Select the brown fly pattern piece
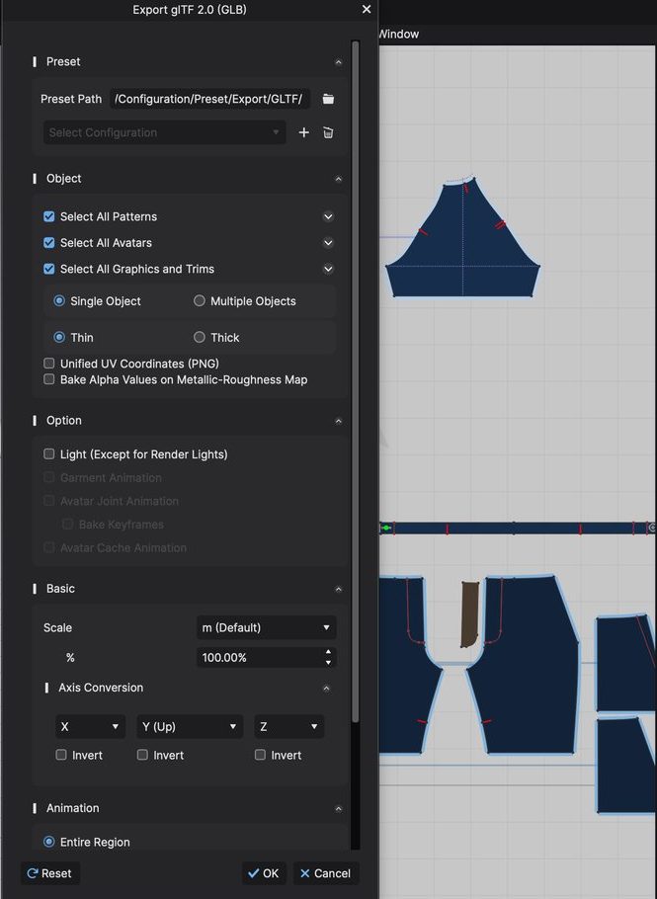This screenshot has height=899, width=657. tap(470, 614)
